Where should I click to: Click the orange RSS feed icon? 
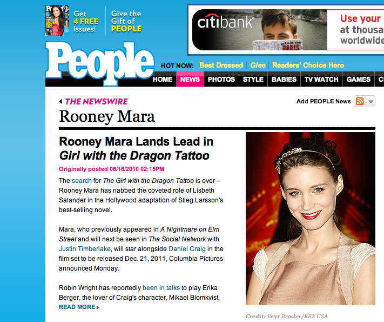coord(360,101)
